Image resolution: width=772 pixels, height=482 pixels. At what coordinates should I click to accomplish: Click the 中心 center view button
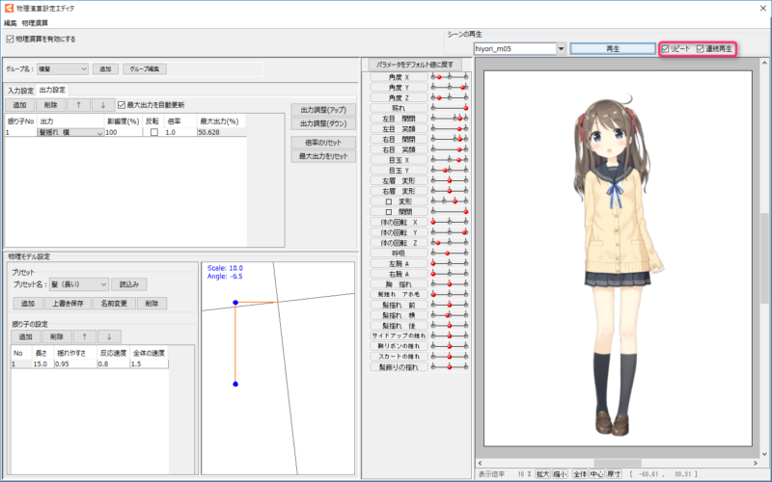(596, 474)
